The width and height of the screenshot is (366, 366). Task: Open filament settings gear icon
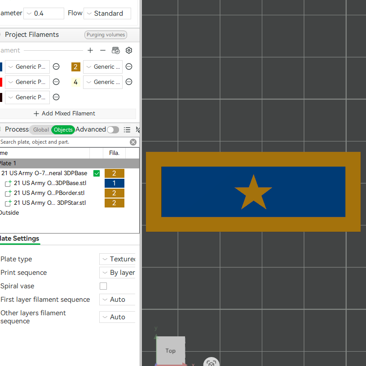coord(129,50)
